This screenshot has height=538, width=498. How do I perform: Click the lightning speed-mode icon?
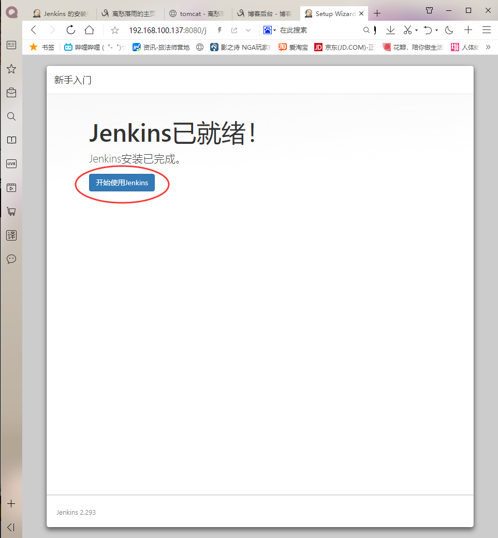219,30
